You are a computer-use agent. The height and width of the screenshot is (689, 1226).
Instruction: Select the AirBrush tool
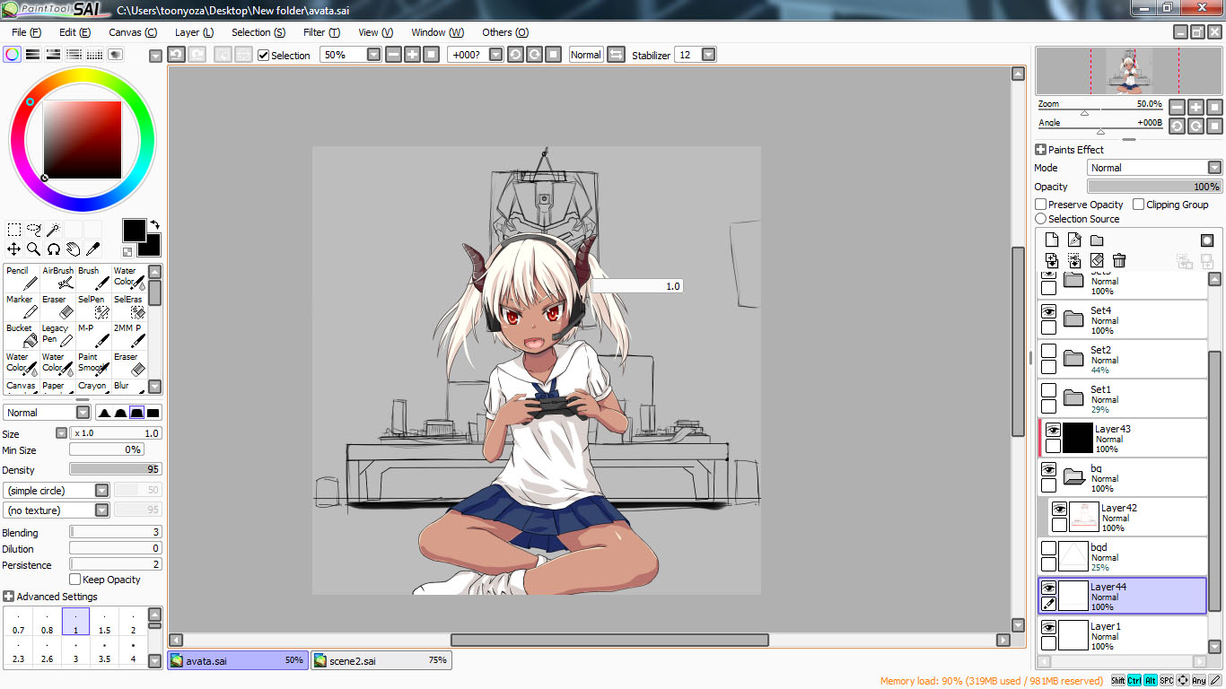click(57, 278)
